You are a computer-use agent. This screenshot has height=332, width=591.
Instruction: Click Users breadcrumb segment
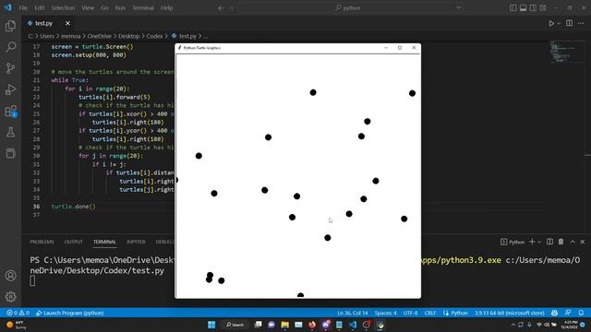(x=47, y=36)
